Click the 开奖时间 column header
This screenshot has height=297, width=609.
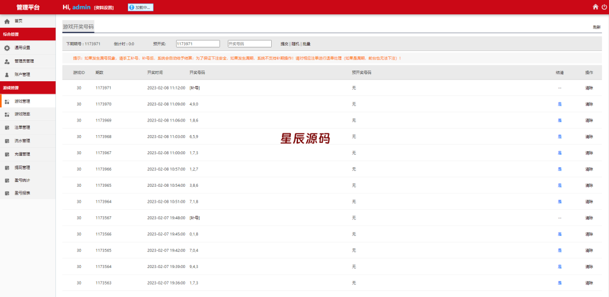[155, 73]
